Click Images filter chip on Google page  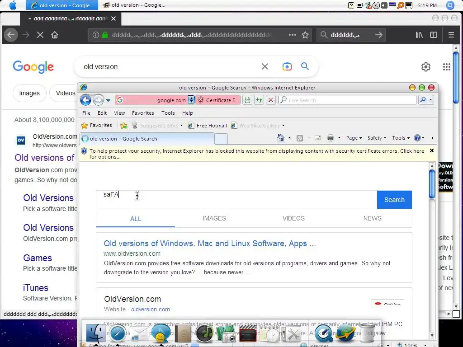pyautogui.click(x=29, y=93)
